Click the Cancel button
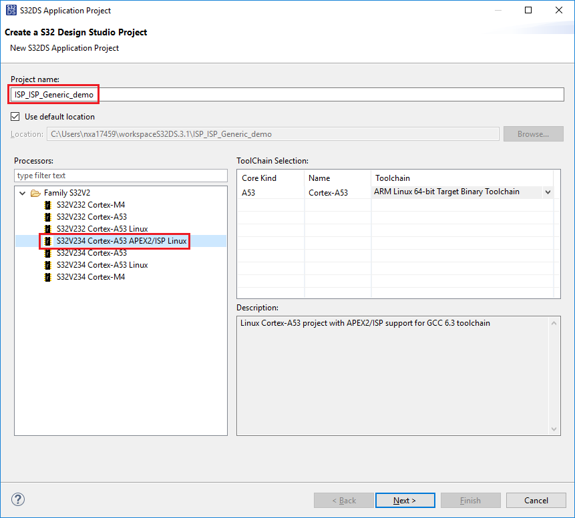The width and height of the screenshot is (575, 518). click(x=536, y=501)
